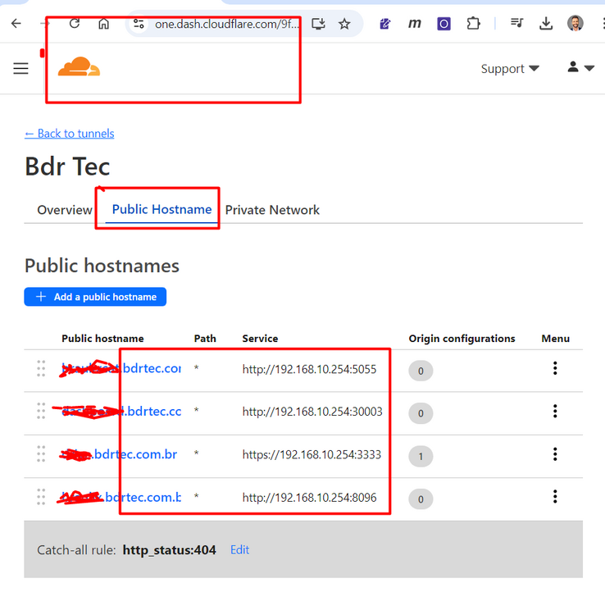This screenshot has height=615, width=605.
Task: Open the purple pen extension icon
Action: pos(385,24)
